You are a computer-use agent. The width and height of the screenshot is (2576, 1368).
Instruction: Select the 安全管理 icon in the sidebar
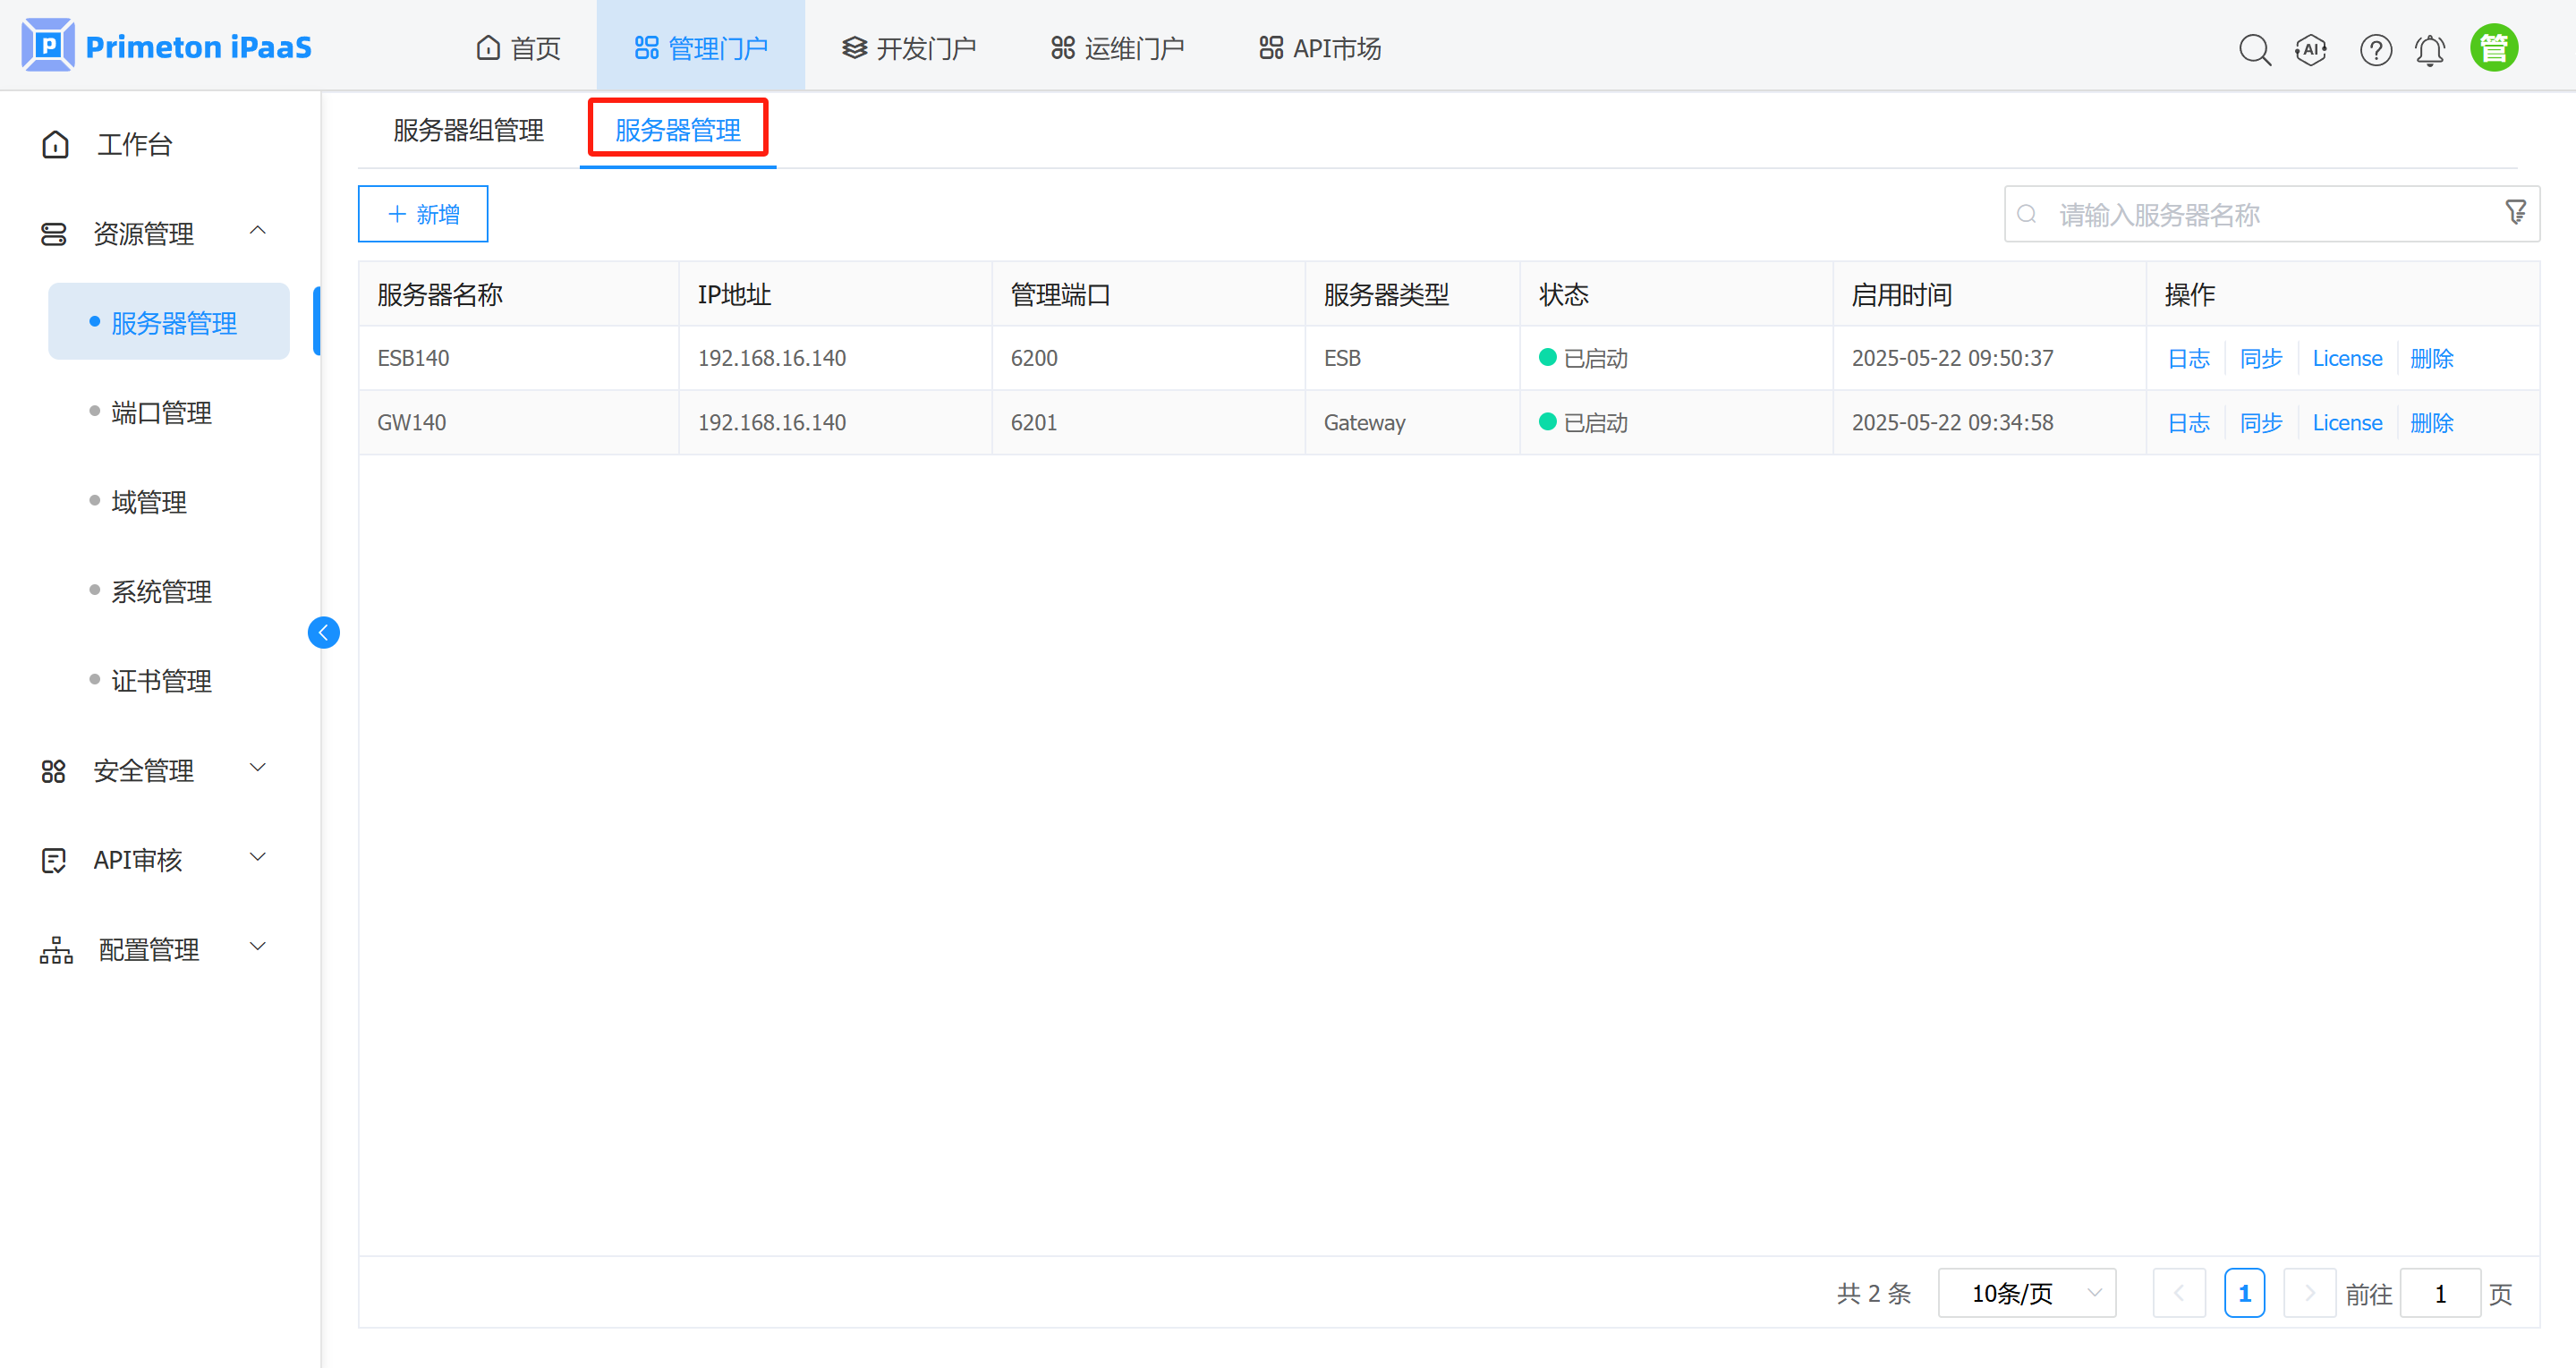pyautogui.click(x=54, y=769)
